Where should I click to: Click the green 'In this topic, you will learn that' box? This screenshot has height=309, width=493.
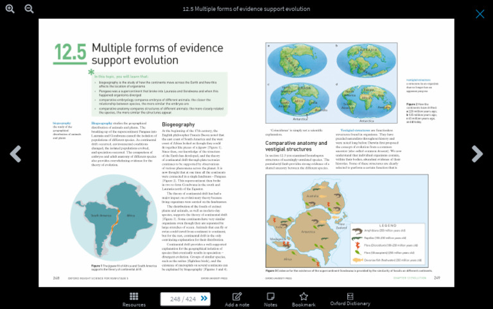159,94
